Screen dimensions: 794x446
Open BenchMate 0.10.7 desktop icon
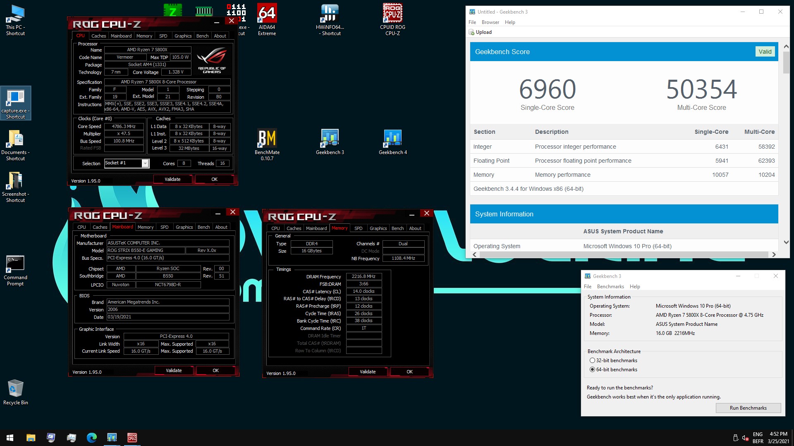click(267, 145)
